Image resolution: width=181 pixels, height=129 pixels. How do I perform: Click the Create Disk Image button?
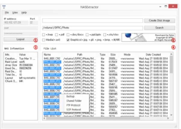[160, 20]
